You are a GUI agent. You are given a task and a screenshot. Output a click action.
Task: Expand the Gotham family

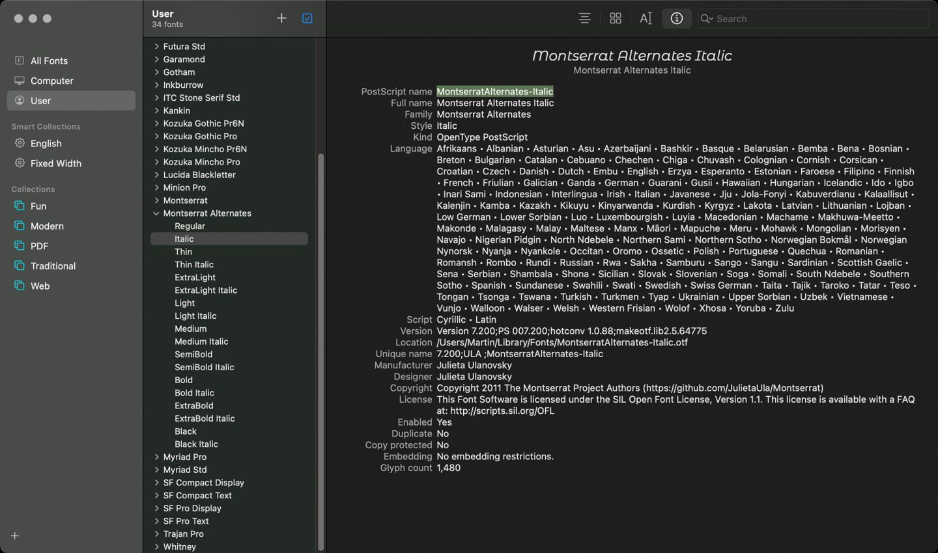tap(156, 72)
